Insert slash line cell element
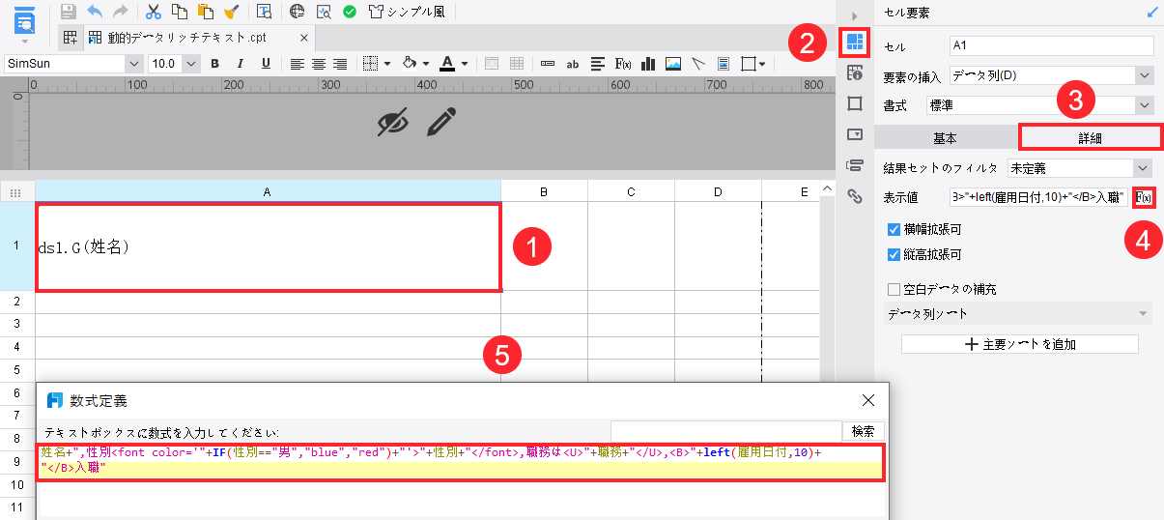The height and width of the screenshot is (520, 1164). 698,64
